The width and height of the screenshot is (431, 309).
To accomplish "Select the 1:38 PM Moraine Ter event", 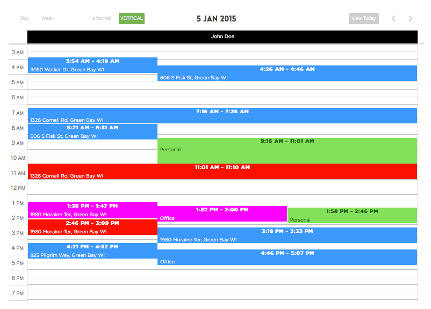I will pyautogui.click(x=92, y=210).
